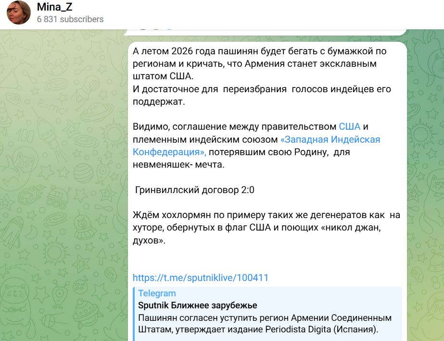The height and width of the screenshot is (341, 444).
Task: Click the paragraph starting Ждём хохлормян
Action: 266,228
